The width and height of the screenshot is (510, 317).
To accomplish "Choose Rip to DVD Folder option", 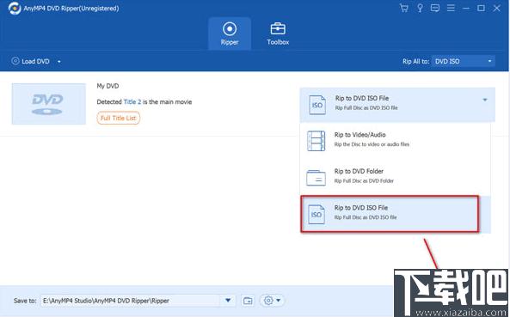I will pyautogui.click(x=395, y=177).
